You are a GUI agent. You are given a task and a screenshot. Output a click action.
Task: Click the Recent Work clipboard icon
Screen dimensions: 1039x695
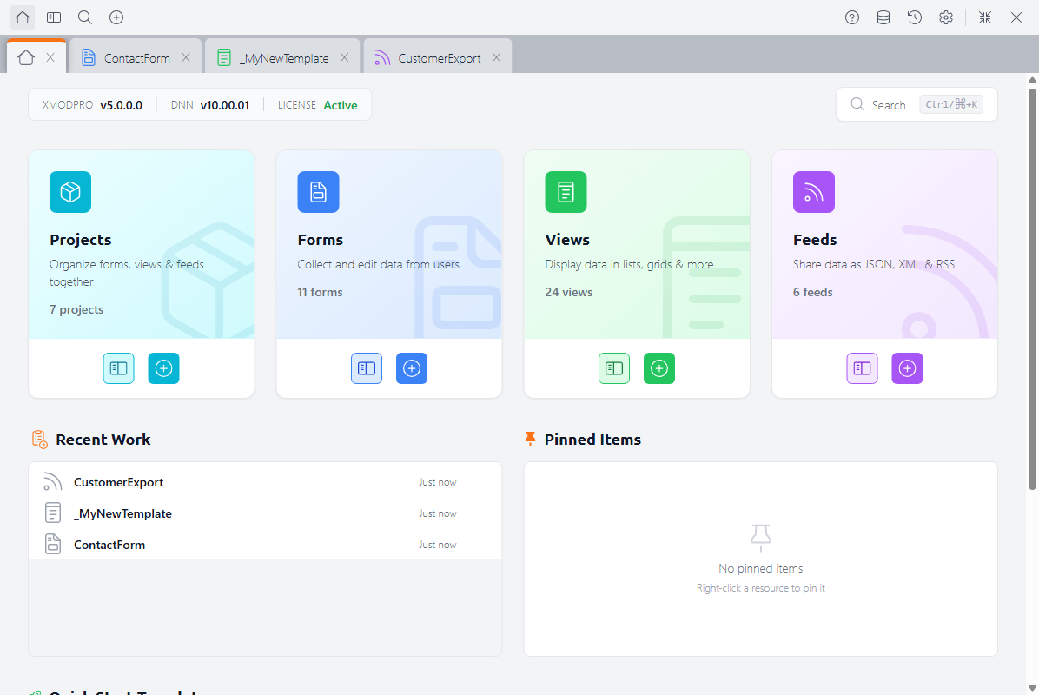(x=40, y=440)
